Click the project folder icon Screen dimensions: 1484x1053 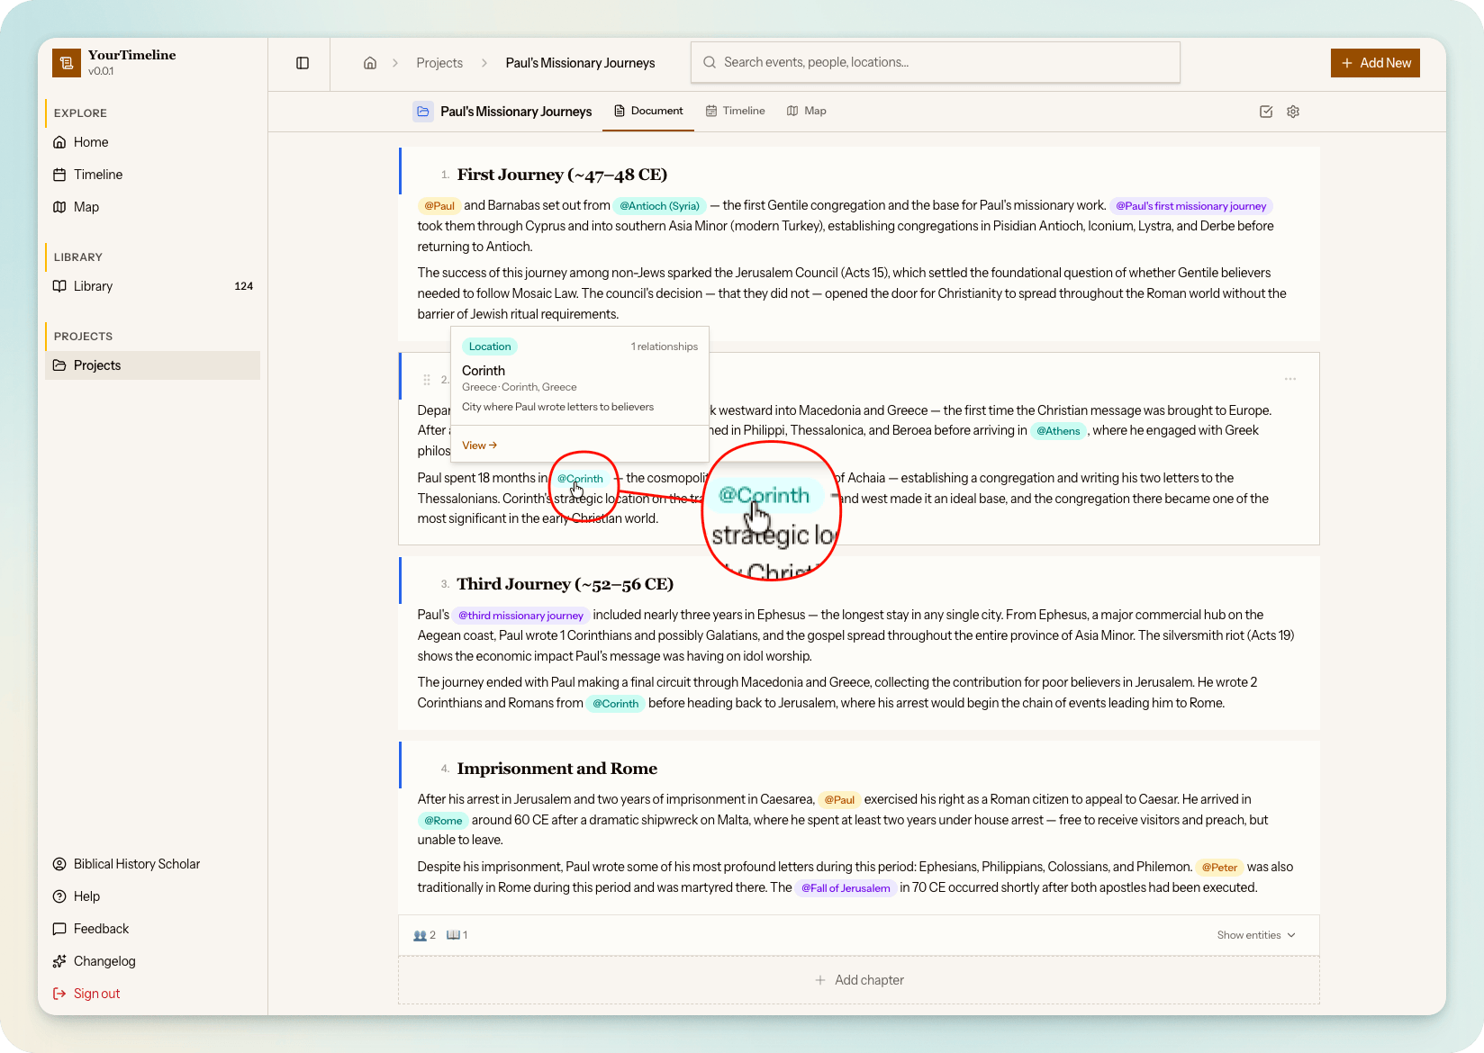pyautogui.click(x=423, y=112)
